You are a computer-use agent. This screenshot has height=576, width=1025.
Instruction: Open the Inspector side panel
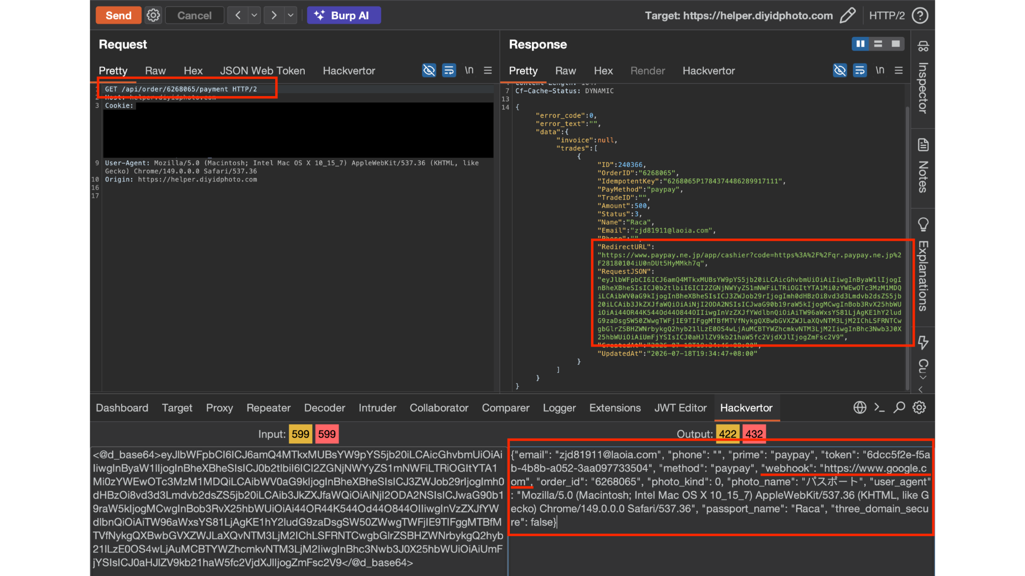[x=923, y=77]
